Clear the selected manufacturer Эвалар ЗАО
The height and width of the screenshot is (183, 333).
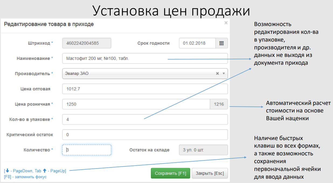217,74
